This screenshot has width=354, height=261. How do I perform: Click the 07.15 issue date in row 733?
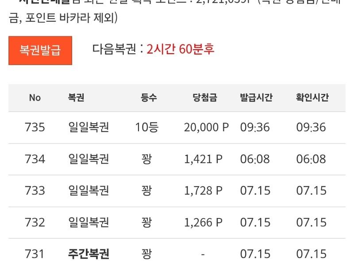click(x=255, y=191)
